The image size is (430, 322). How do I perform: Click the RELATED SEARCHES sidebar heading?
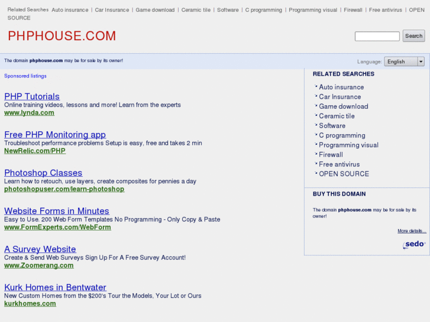coord(343,74)
